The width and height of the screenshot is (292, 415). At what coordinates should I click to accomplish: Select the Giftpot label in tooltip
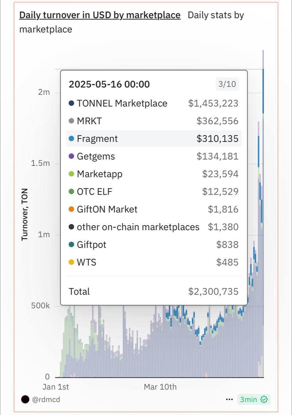(92, 244)
